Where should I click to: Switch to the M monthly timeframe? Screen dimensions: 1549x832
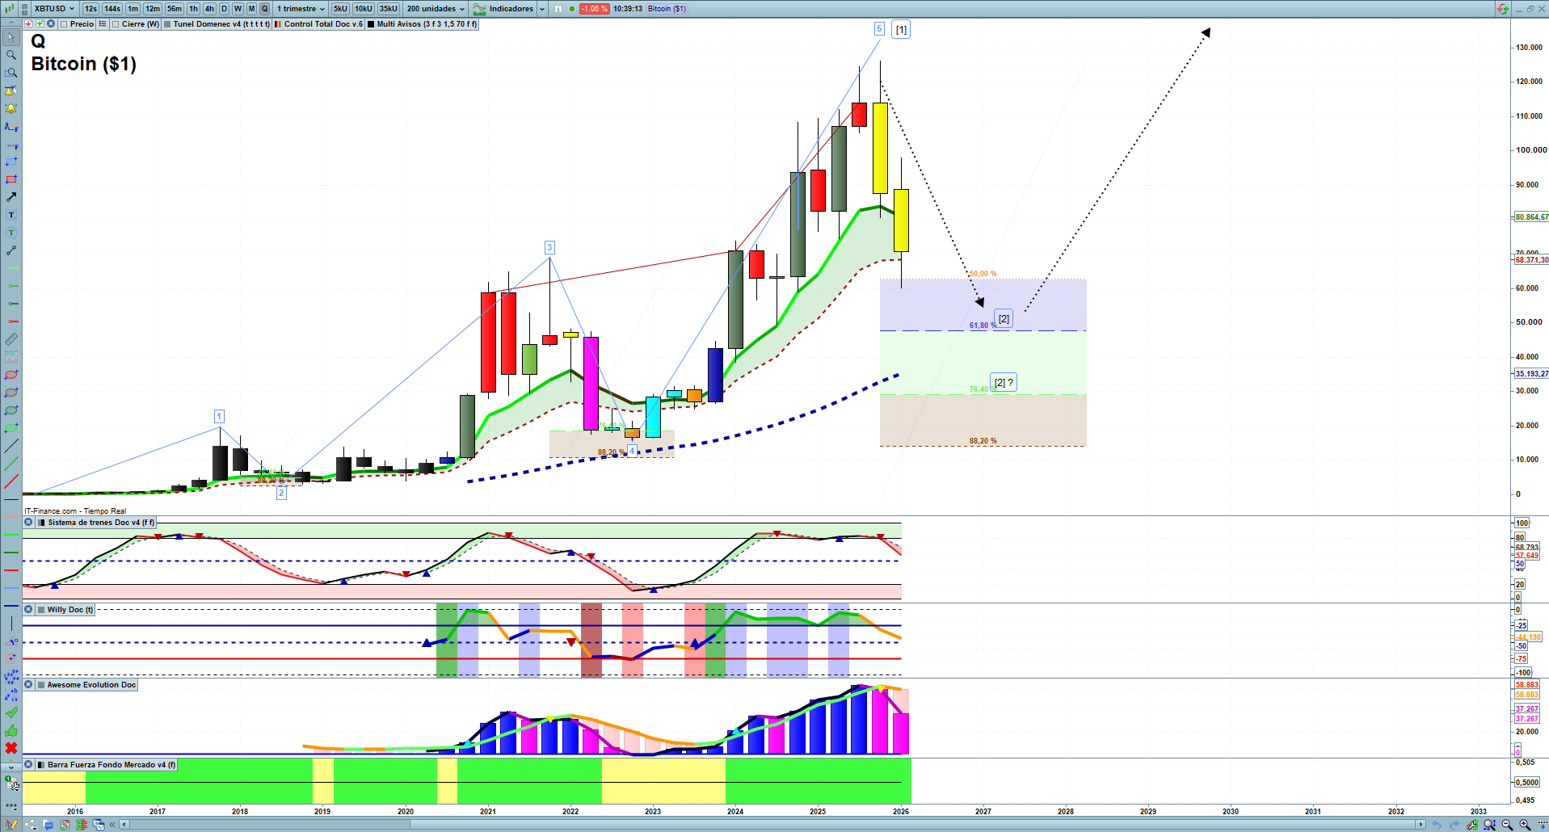251,9
